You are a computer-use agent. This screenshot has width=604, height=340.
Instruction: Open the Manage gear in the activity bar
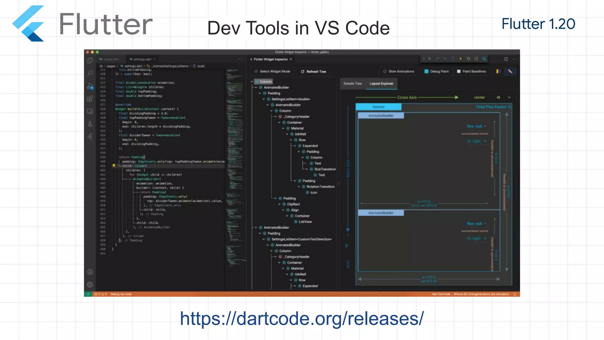[90, 285]
